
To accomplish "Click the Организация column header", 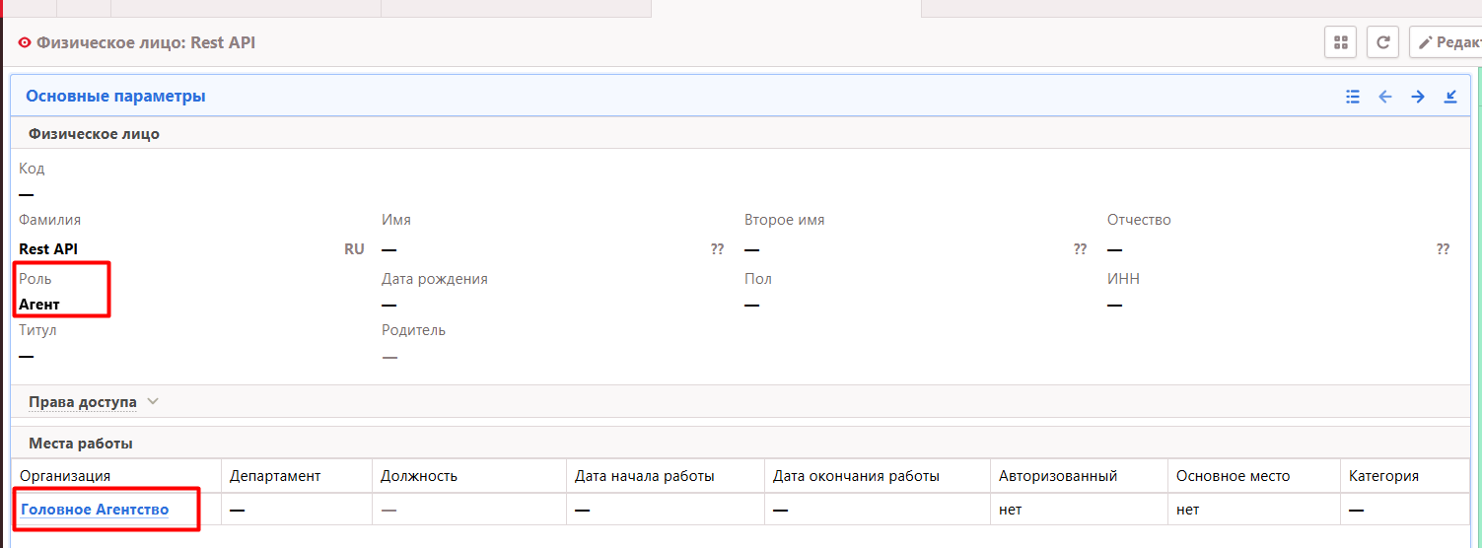I will pyautogui.click(x=65, y=476).
